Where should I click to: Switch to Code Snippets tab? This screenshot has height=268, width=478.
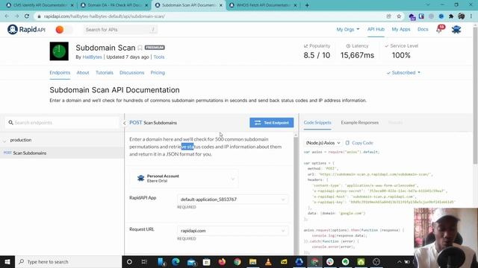(x=317, y=122)
